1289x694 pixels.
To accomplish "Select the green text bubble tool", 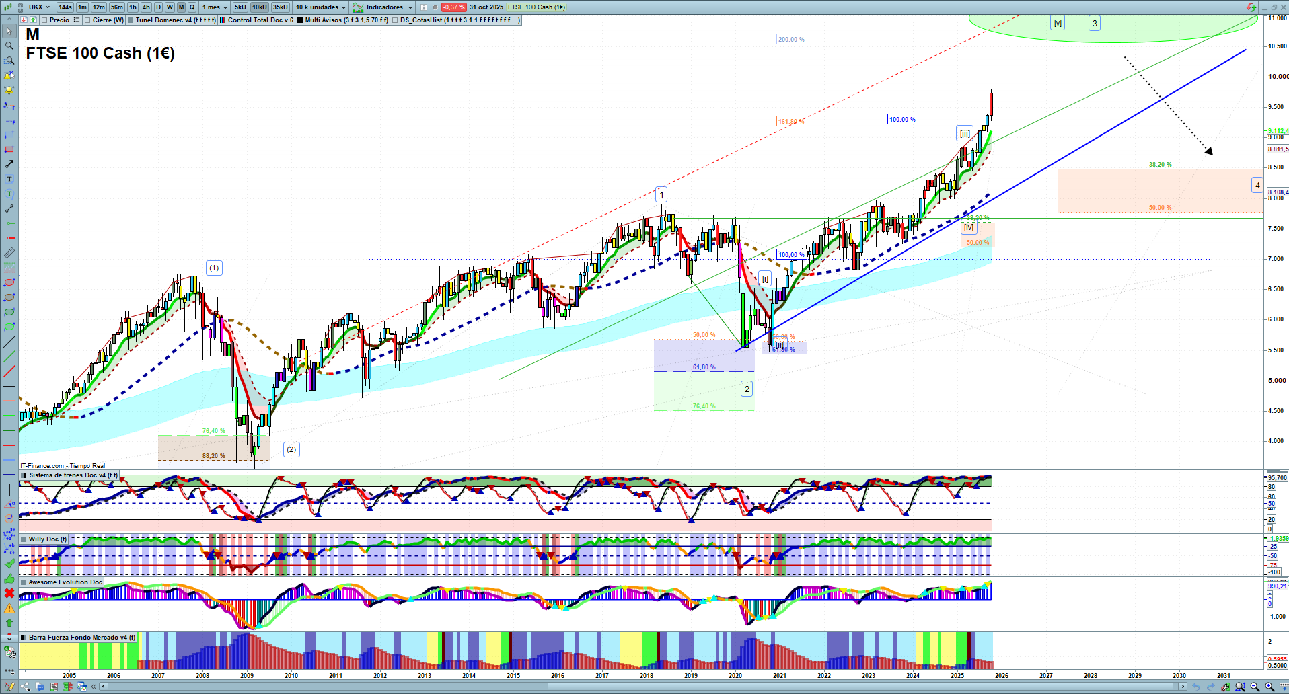I will coord(9,194).
